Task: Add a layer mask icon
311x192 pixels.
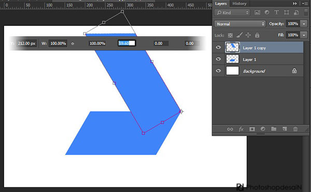Action: [252, 129]
